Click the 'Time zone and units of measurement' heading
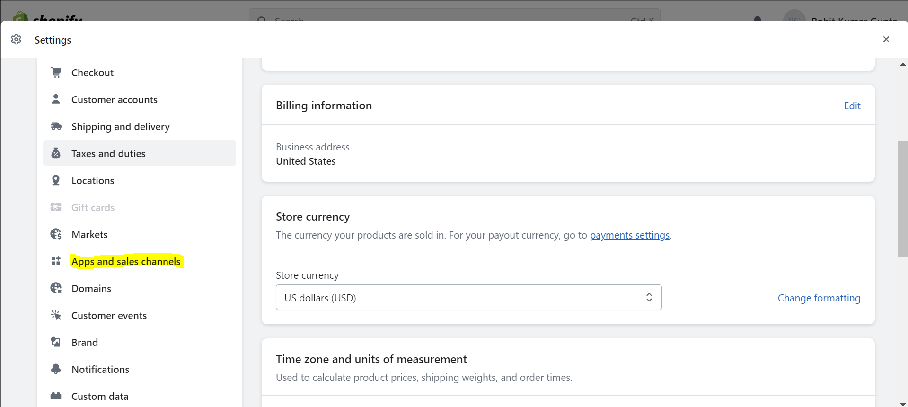This screenshot has height=407, width=908. pyautogui.click(x=371, y=359)
